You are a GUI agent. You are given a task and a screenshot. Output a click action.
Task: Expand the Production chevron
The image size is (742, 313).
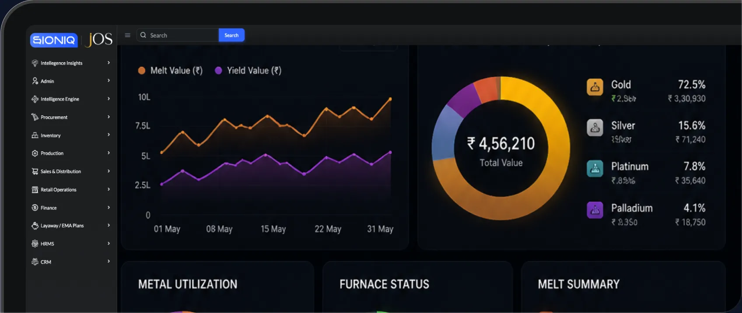pos(108,153)
